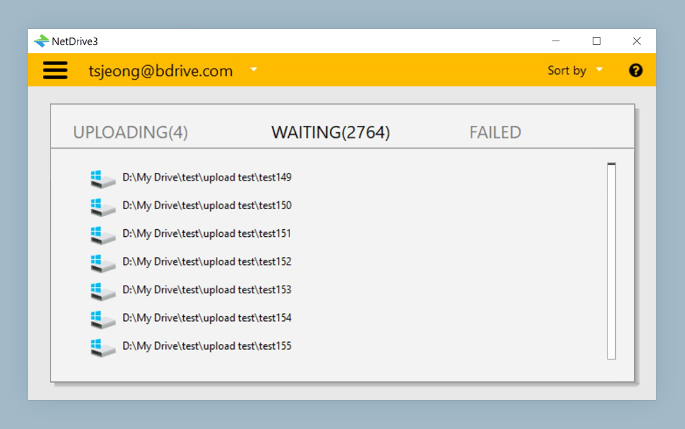
Task: Click drive icon beside test150
Action: coord(103,207)
